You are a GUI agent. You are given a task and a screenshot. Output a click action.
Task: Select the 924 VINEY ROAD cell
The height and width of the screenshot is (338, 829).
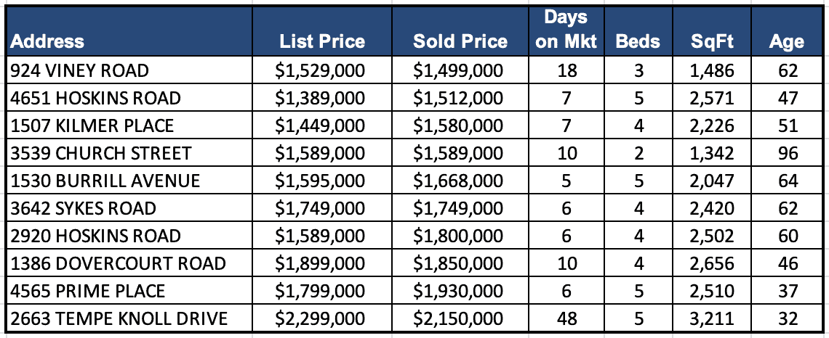[80, 70]
